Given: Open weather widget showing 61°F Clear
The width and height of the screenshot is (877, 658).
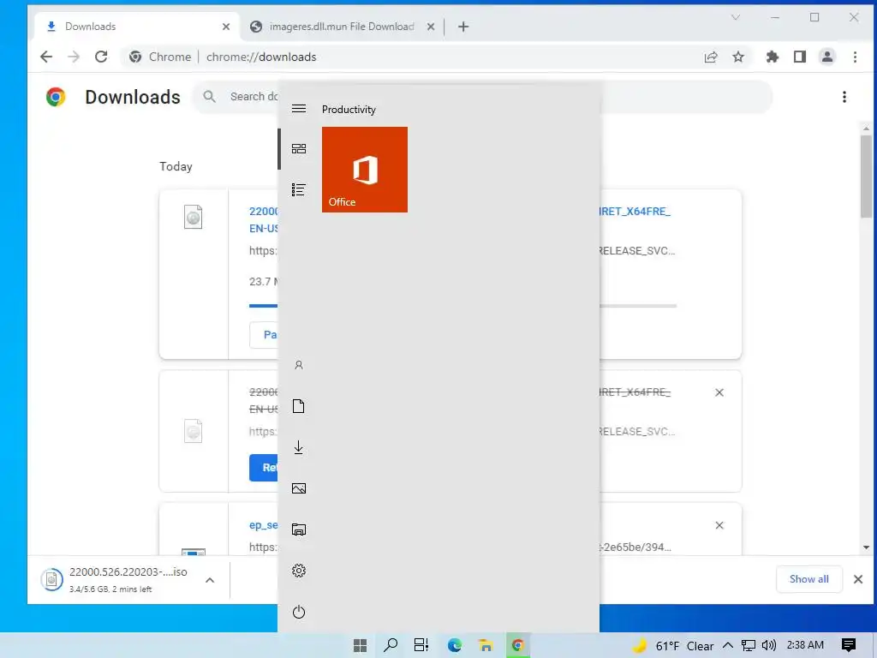Looking at the screenshot, I should tap(673, 646).
